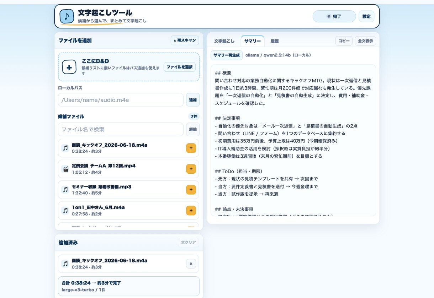Image resolution: width=434 pixels, height=298 pixels.
Task: Open the 履歴 tab
Action: pyautogui.click(x=275, y=41)
